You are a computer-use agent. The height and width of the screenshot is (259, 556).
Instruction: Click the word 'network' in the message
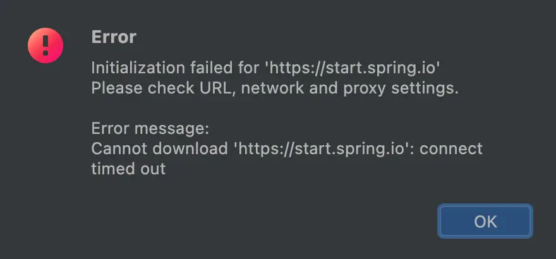tap(272, 88)
